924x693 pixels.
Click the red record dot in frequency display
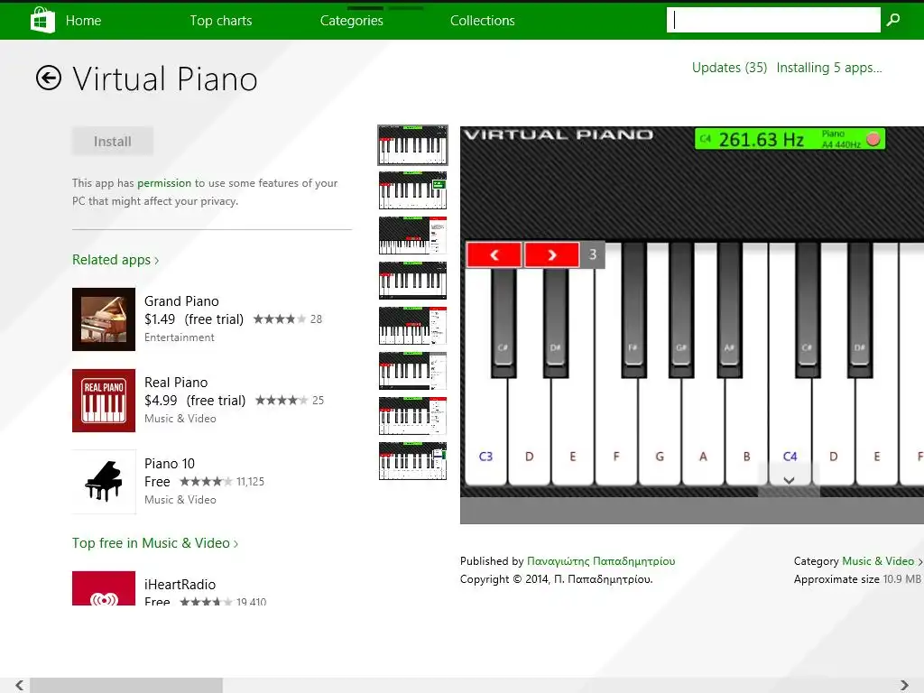[873, 139]
